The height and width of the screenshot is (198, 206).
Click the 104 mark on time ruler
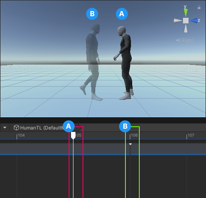21,135
